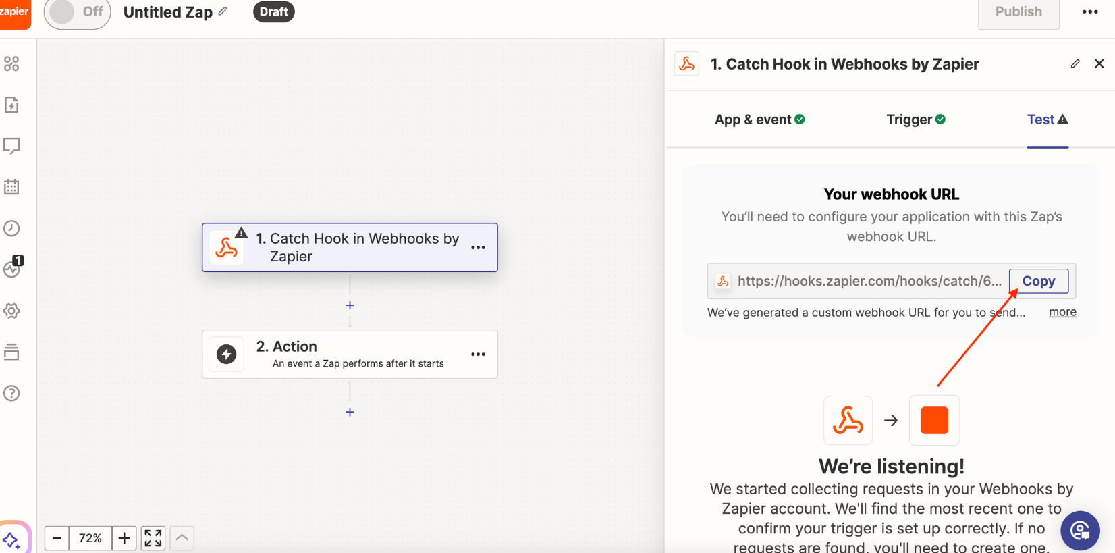Open the help question mark icon

11,393
